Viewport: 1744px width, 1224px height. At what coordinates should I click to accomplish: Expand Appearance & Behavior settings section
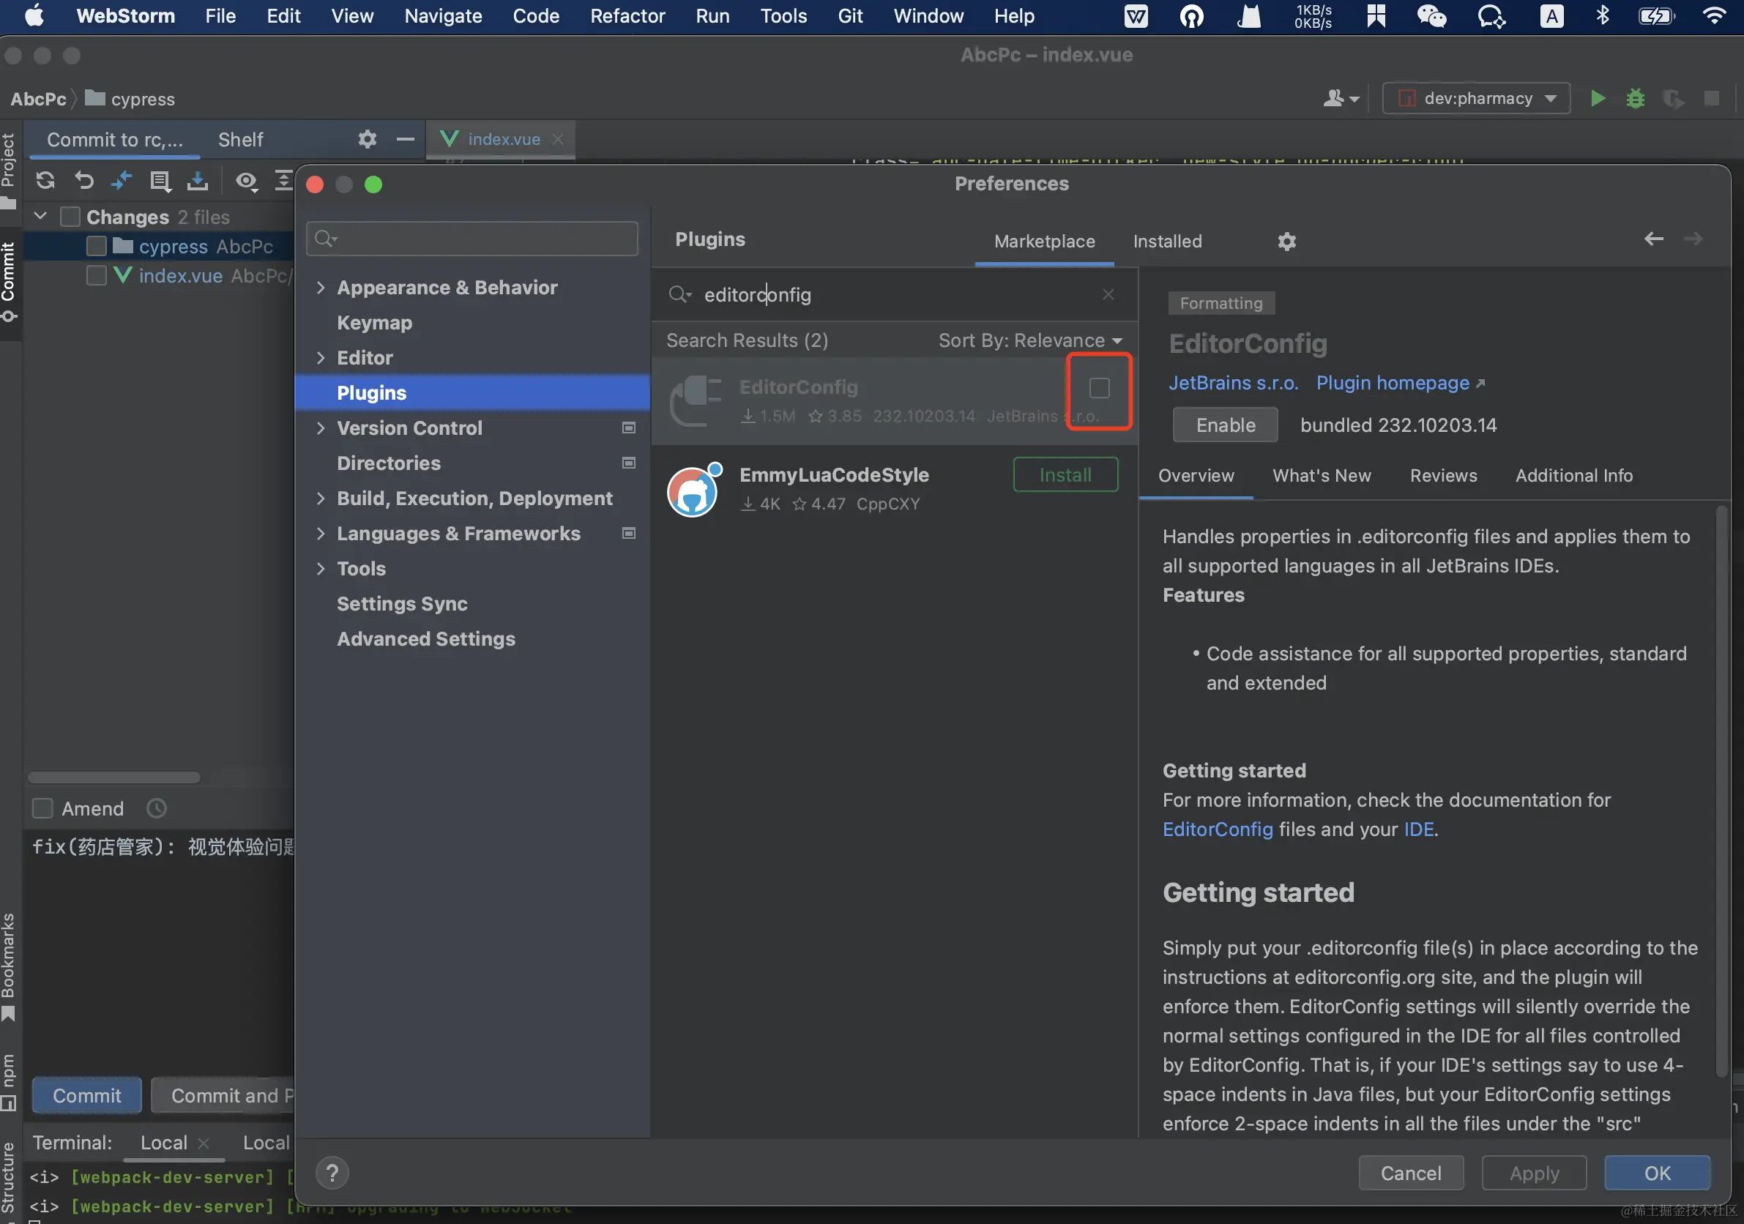pyautogui.click(x=321, y=288)
